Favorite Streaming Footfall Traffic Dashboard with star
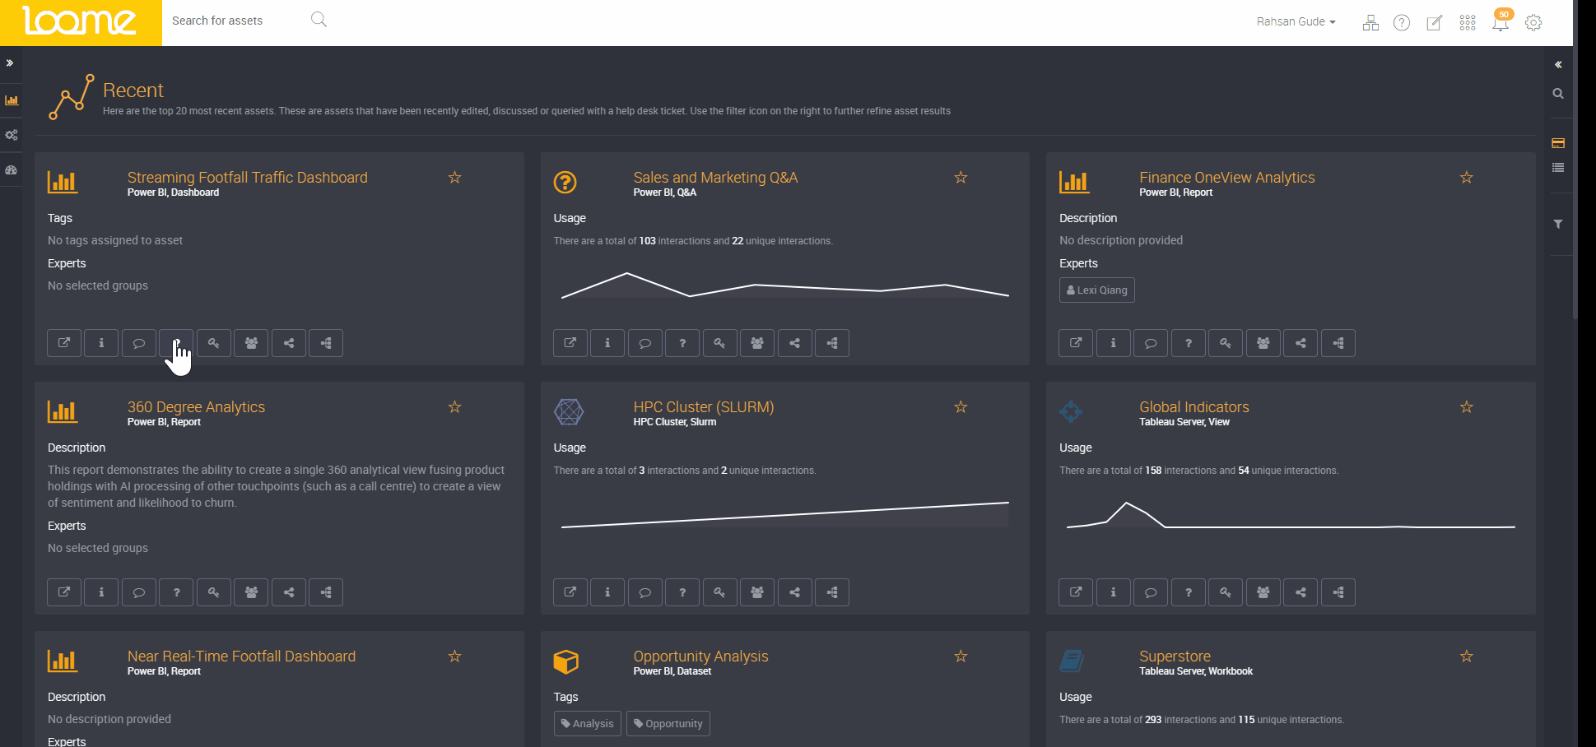This screenshot has width=1596, height=747. [x=454, y=177]
